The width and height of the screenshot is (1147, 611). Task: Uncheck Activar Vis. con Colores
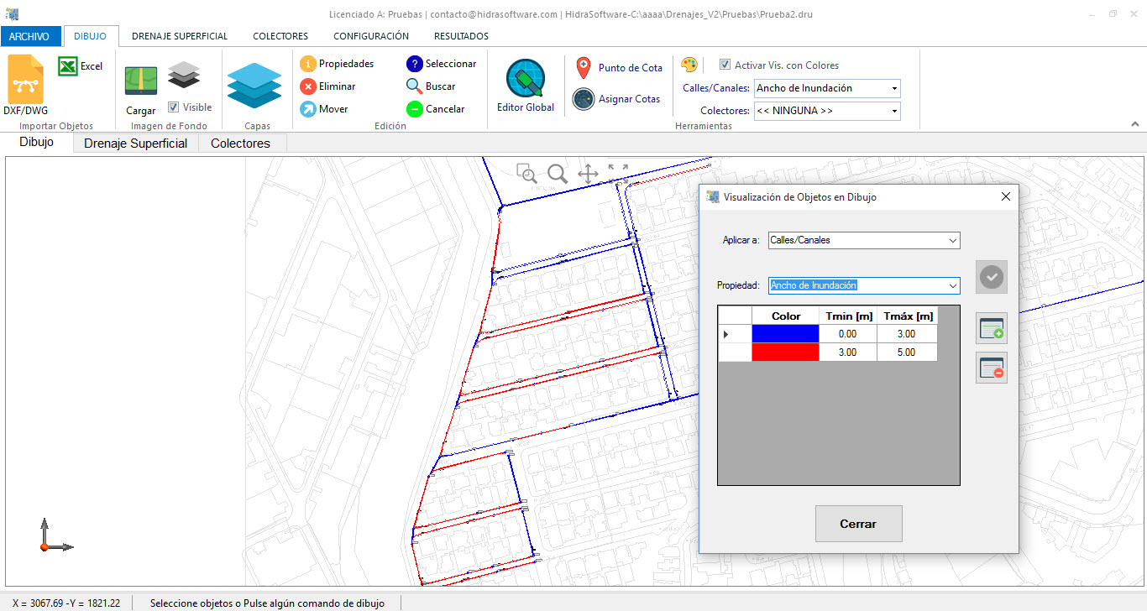pos(725,65)
